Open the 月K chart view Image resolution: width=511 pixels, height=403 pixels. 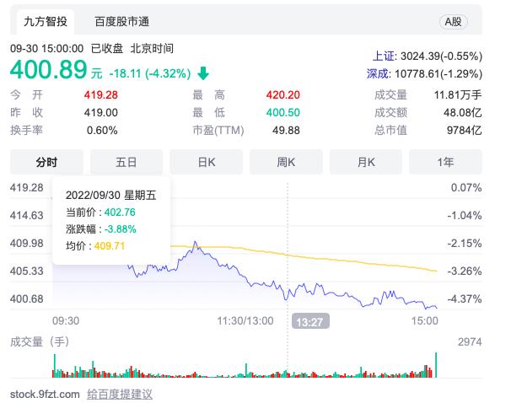[366, 161]
